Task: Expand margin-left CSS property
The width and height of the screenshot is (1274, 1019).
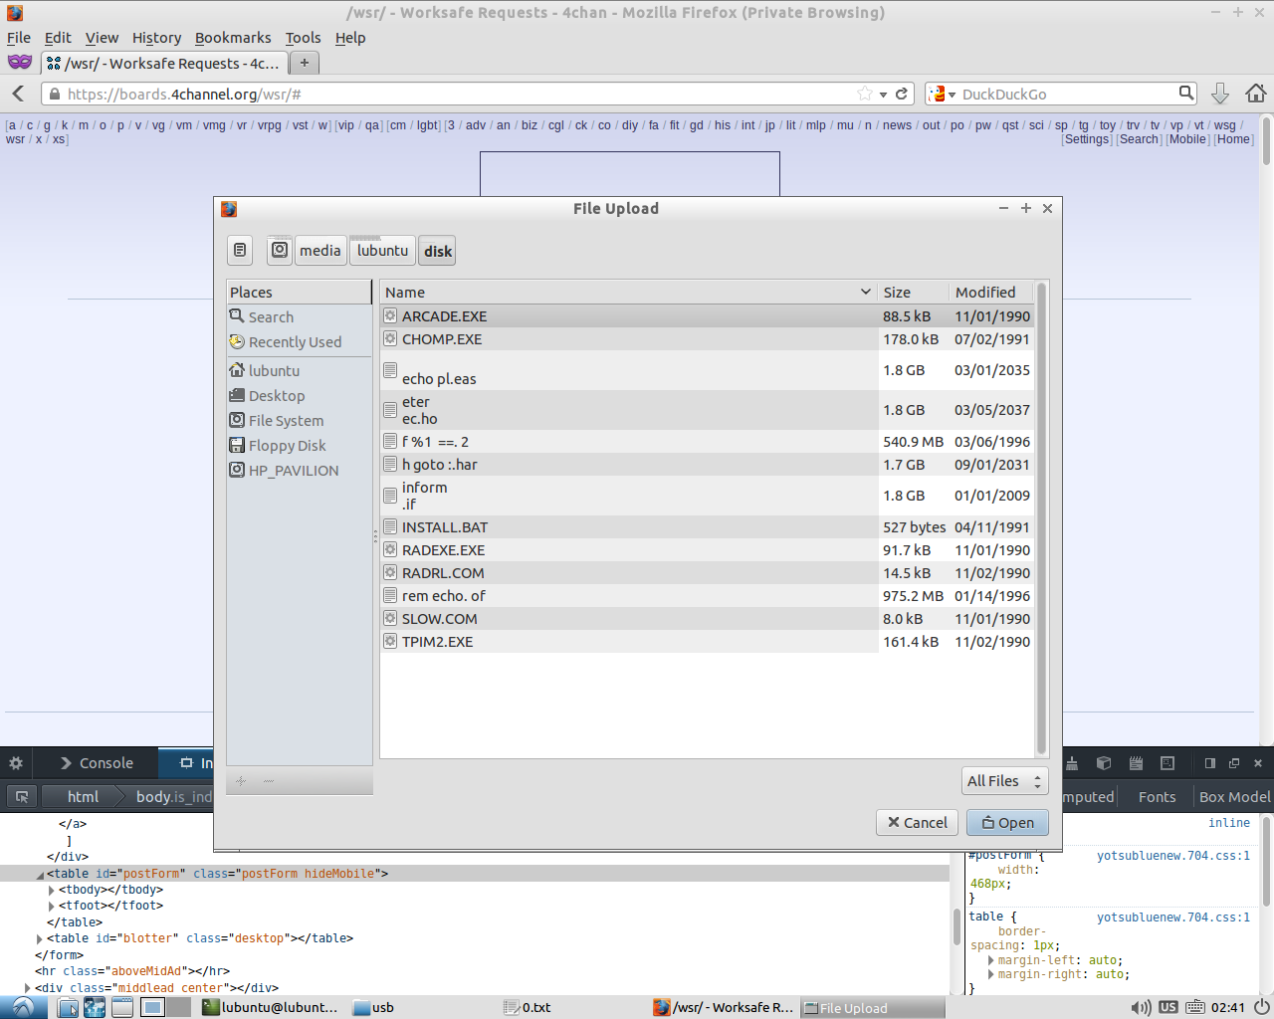Action: pos(991,960)
